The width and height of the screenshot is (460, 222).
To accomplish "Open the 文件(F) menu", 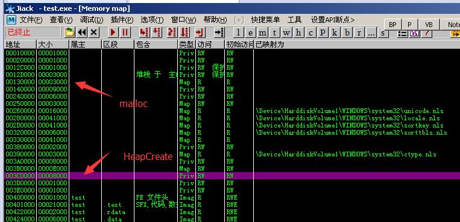I will click(31, 20).
